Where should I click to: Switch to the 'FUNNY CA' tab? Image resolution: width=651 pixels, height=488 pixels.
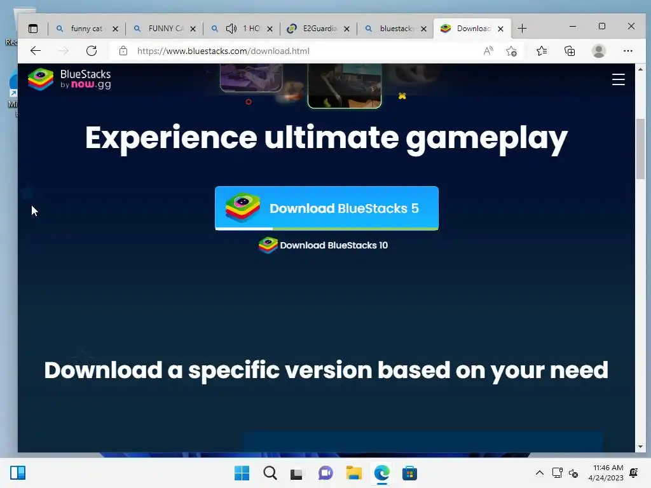(165, 29)
